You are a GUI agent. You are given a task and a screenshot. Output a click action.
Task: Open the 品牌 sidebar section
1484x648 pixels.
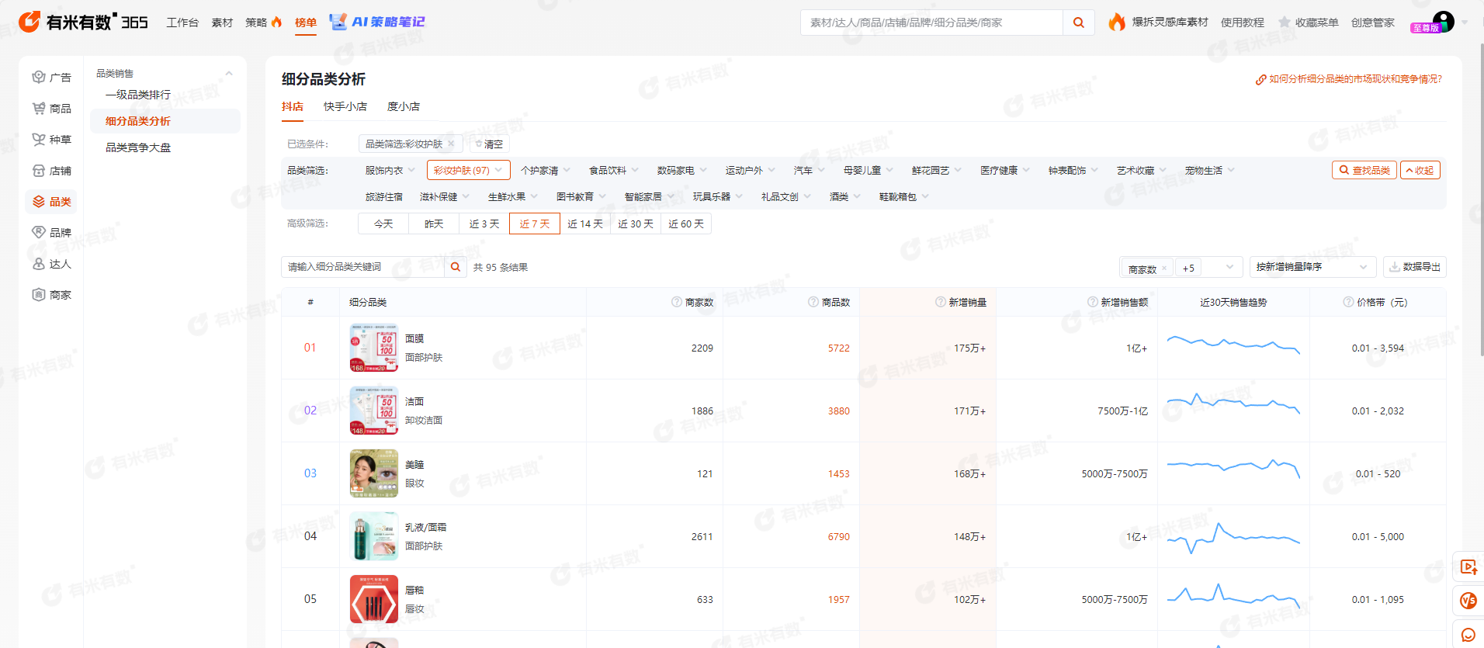click(51, 233)
